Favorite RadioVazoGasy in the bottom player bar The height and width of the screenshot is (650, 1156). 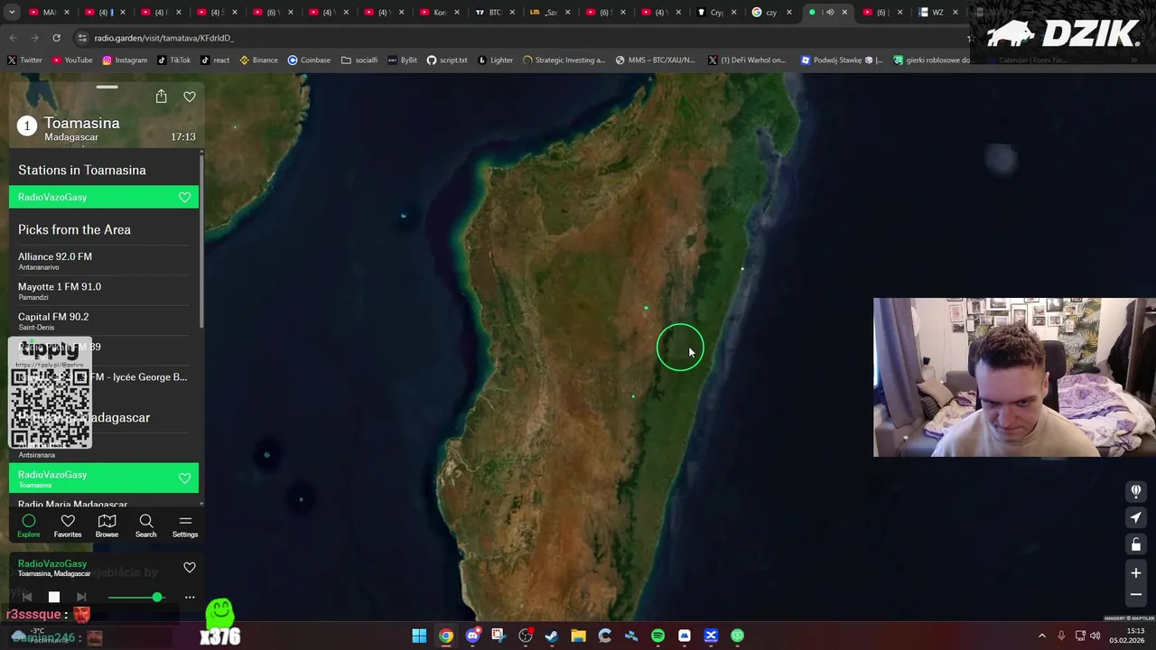(190, 567)
